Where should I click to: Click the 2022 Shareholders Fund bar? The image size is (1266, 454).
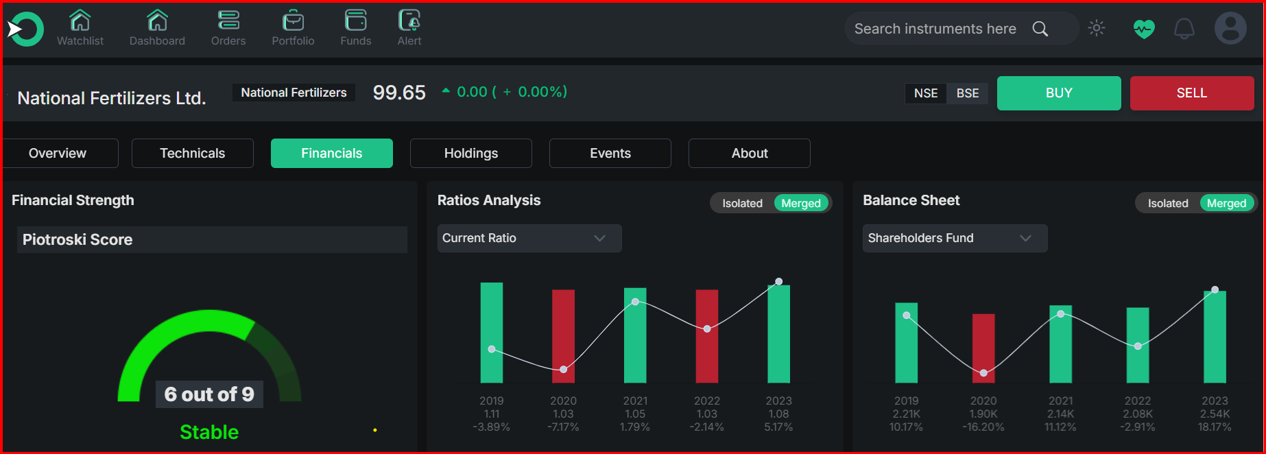click(x=1138, y=345)
